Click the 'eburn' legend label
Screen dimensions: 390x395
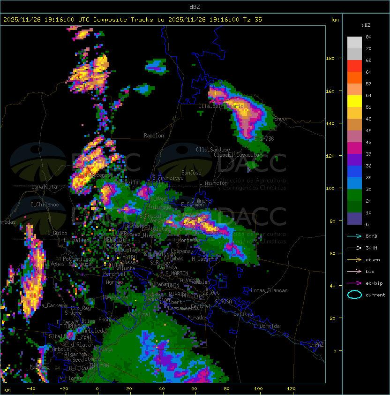pyautogui.click(x=373, y=260)
